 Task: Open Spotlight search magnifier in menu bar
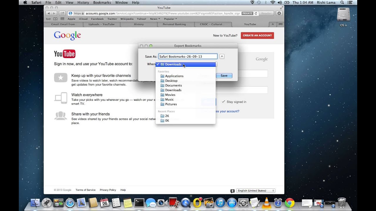[342, 2]
